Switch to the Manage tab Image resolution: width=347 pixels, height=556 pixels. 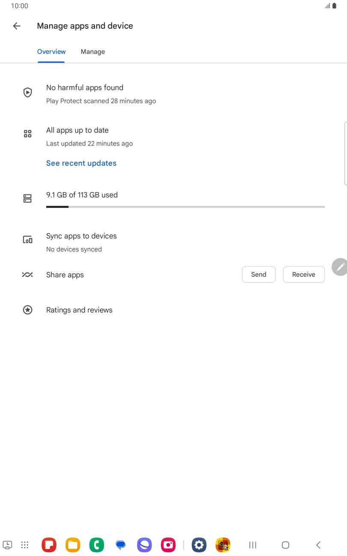tap(93, 52)
